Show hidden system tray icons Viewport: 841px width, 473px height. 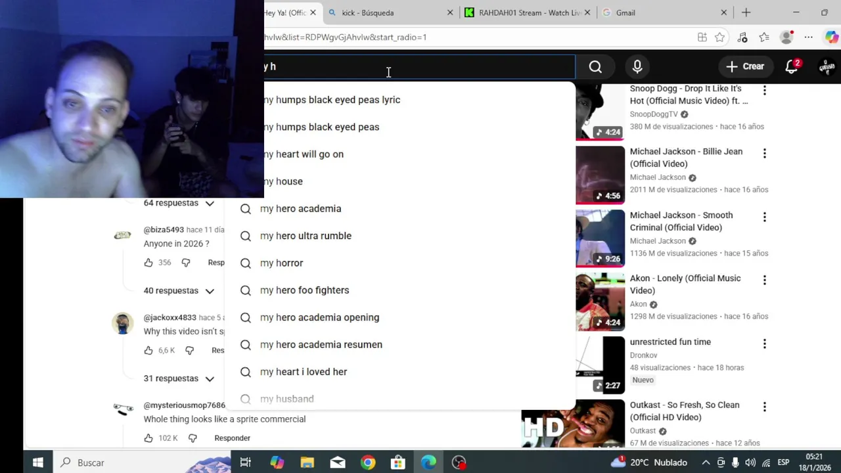[x=706, y=462]
